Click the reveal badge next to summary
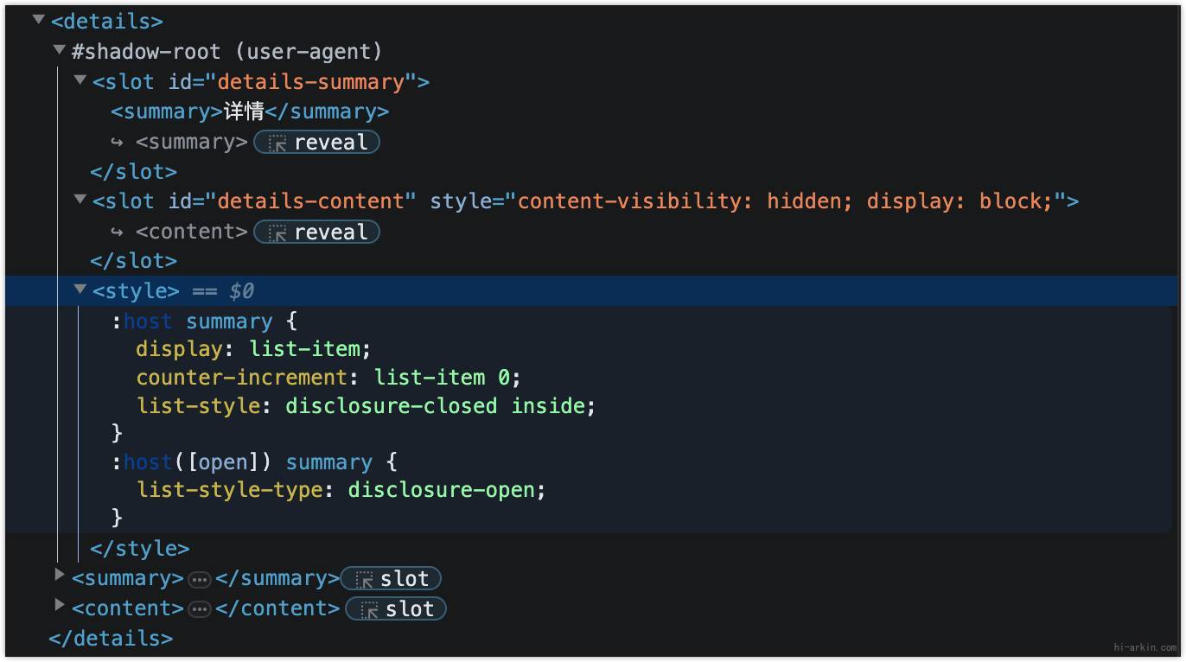 click(x=316, y=143)
